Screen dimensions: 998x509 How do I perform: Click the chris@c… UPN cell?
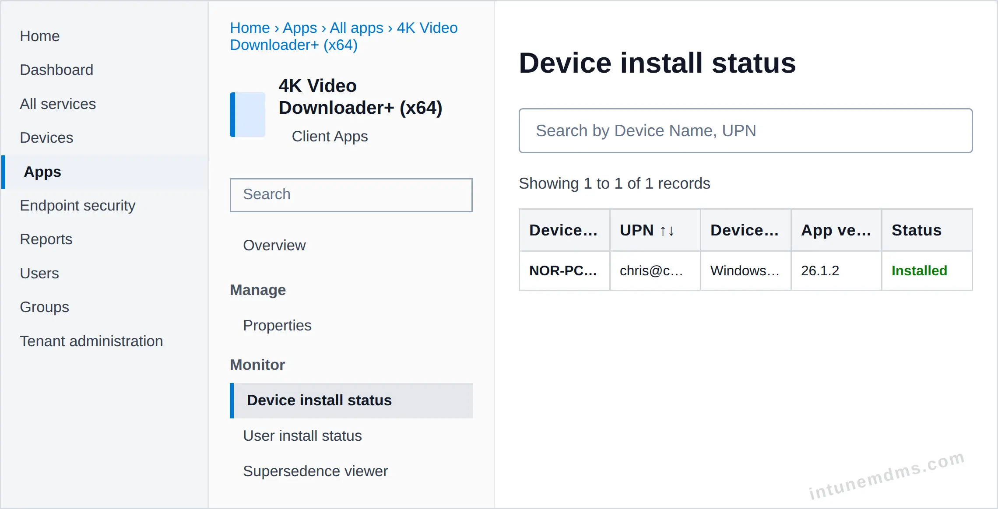coord(655,271)
